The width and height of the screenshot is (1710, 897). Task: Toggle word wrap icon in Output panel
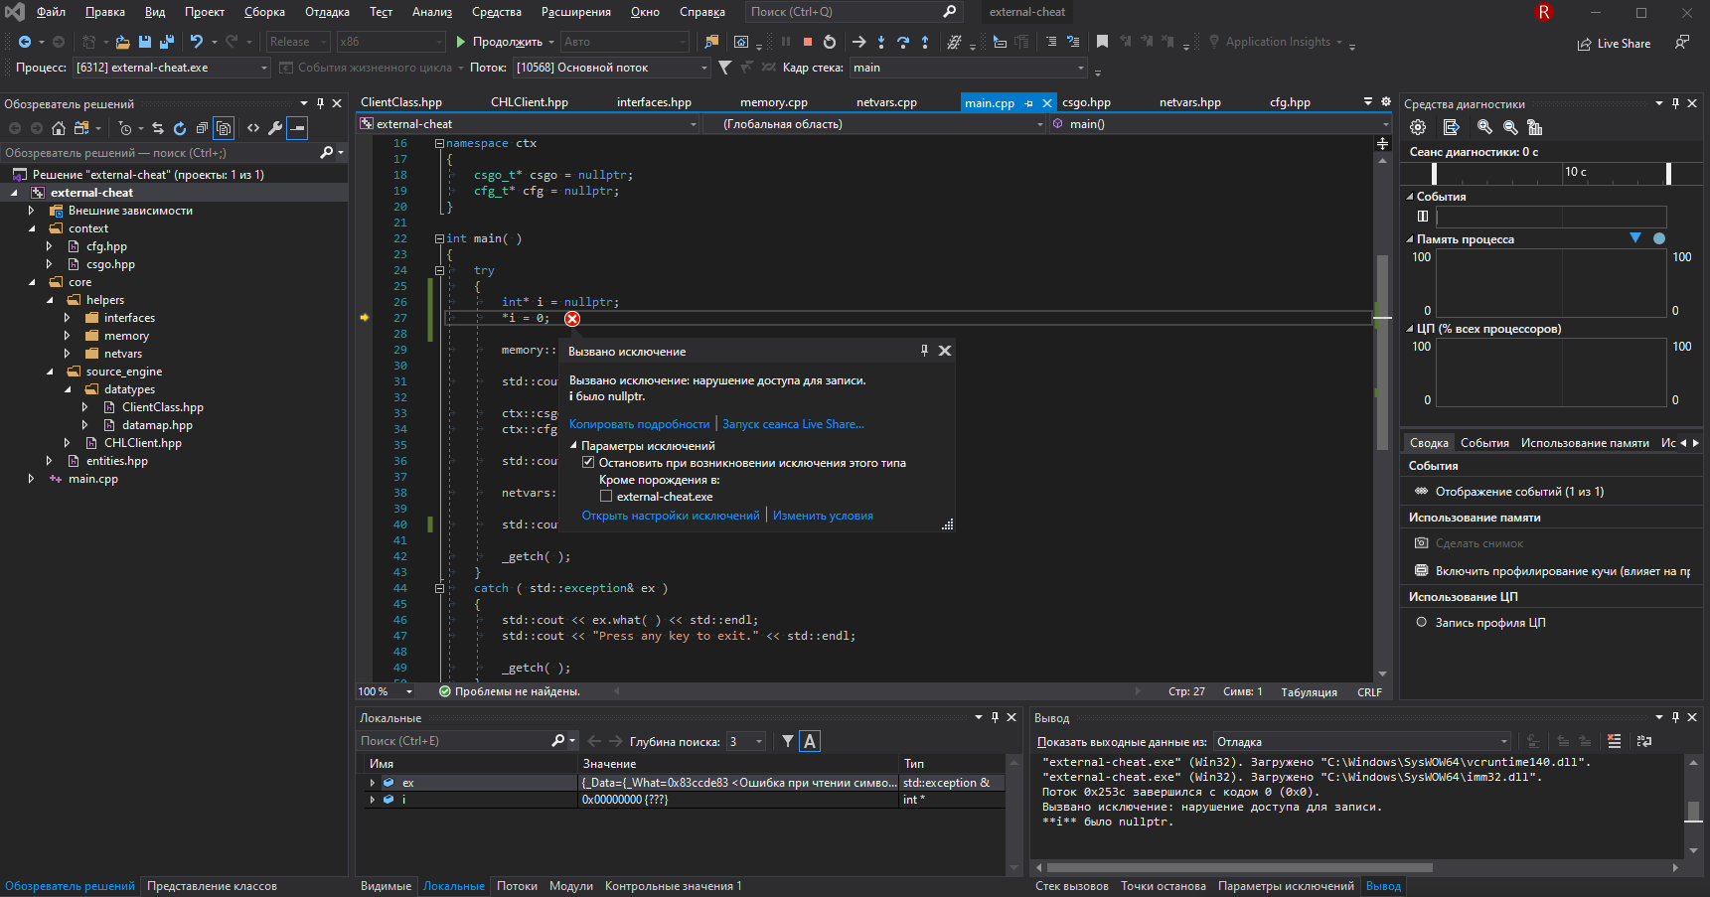(1644, 741)
